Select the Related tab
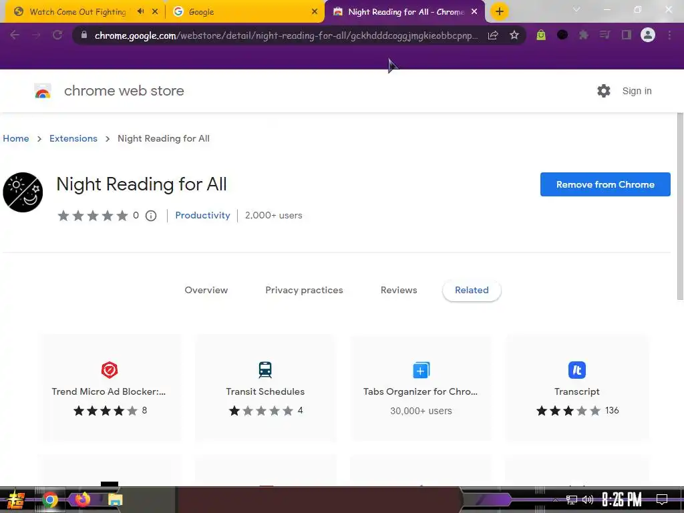The image size is (684, 513). [x=472, y=290]
